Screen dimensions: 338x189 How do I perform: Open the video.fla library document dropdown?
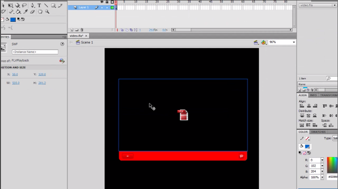click(334, 6)
